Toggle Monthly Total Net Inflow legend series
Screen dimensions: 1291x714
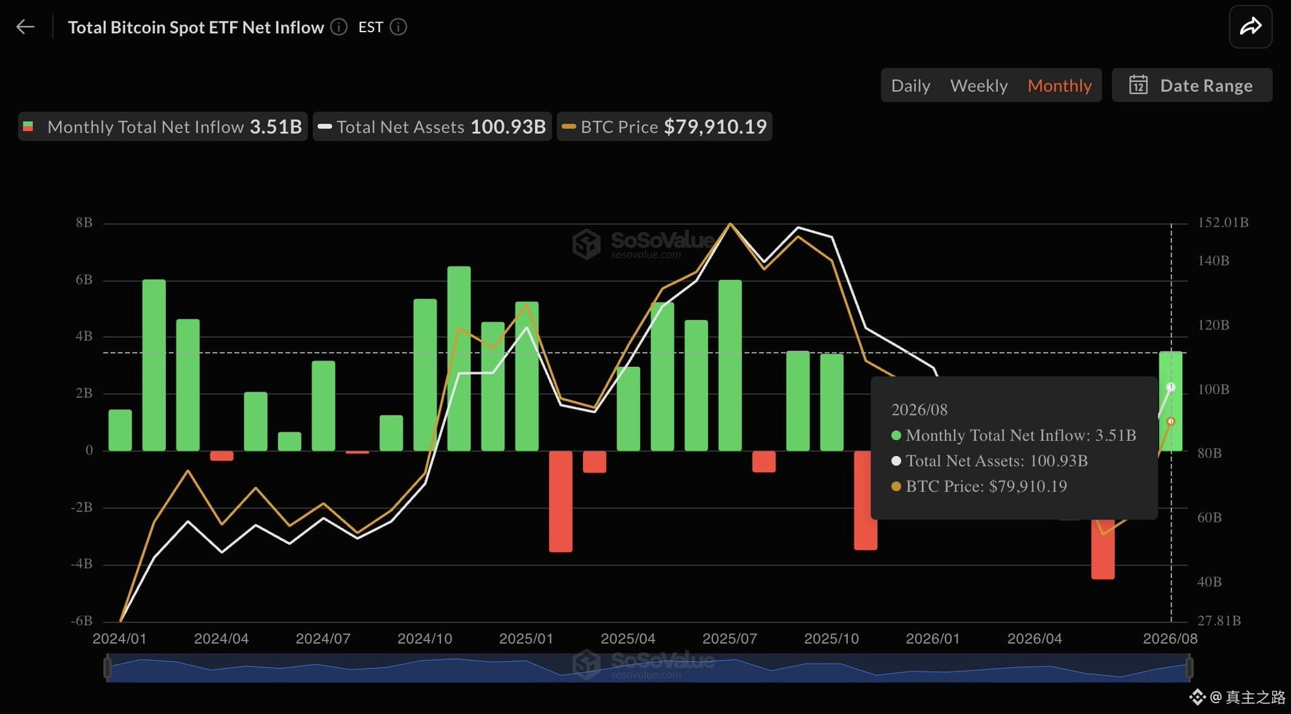[x=163, y=127]
